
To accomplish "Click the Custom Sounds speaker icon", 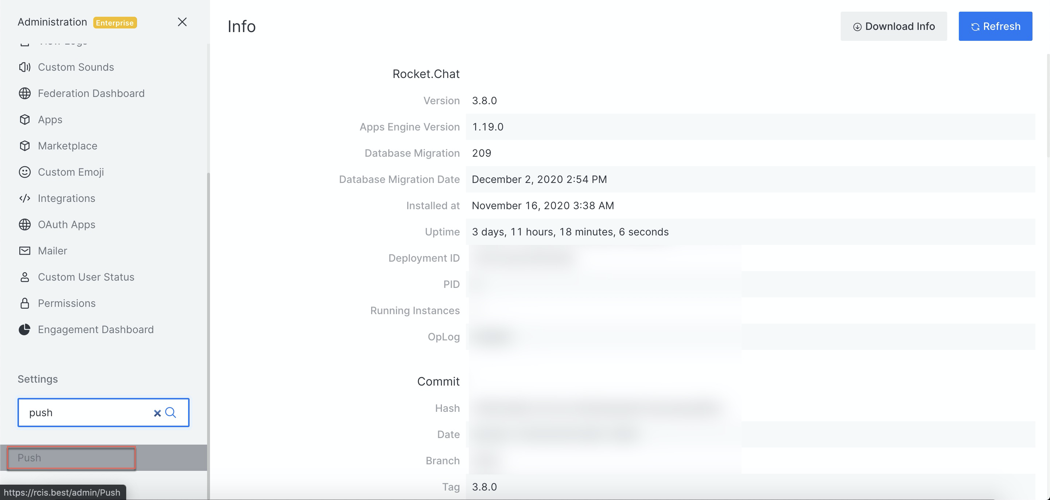I will point(24,67).
